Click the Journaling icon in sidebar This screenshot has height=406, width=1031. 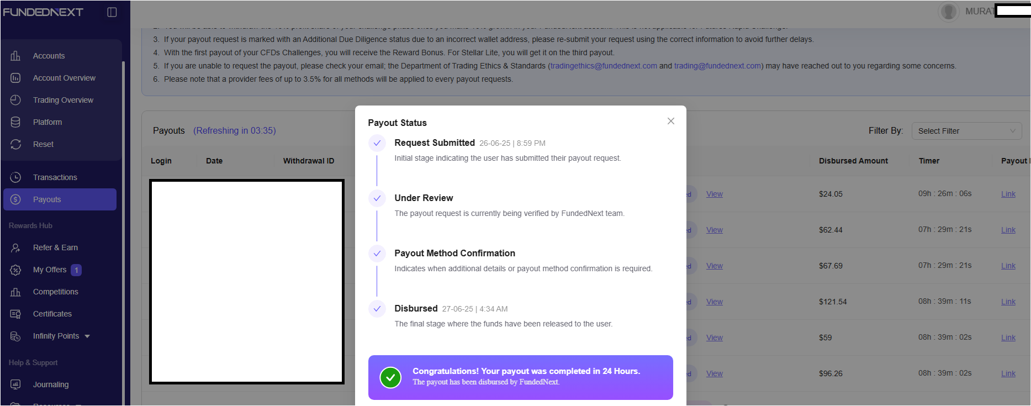click(x=15, y=384)
